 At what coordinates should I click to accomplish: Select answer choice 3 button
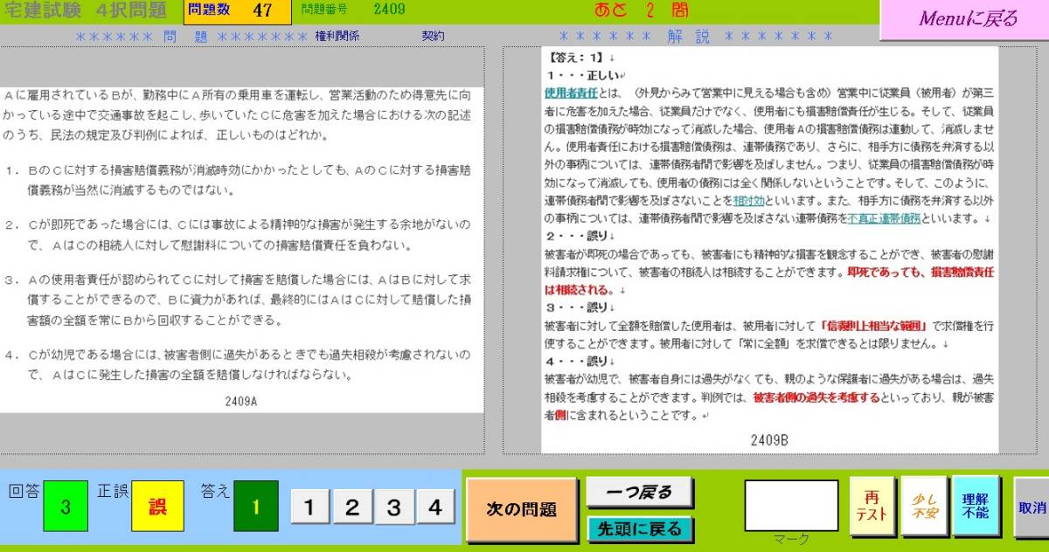point(393,507)
